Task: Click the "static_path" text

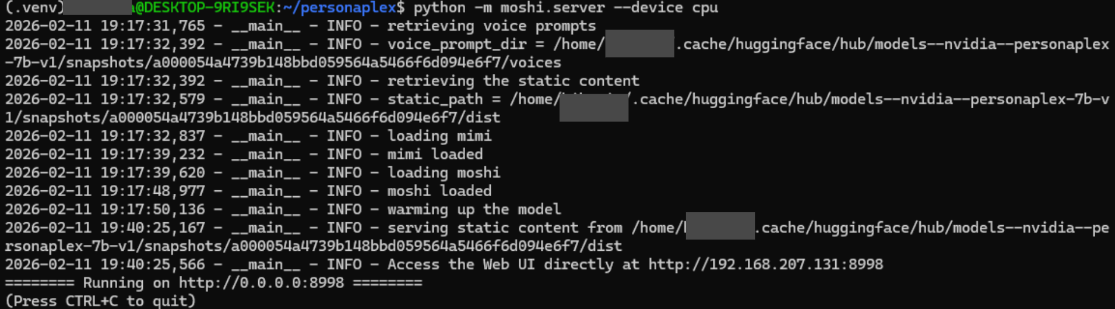Action: click(x=435, y=100)
